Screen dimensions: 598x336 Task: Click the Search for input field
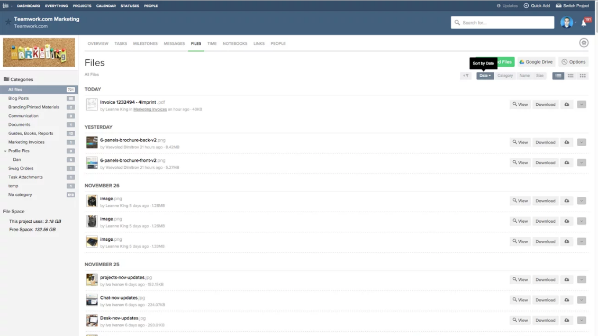(502, 22)
